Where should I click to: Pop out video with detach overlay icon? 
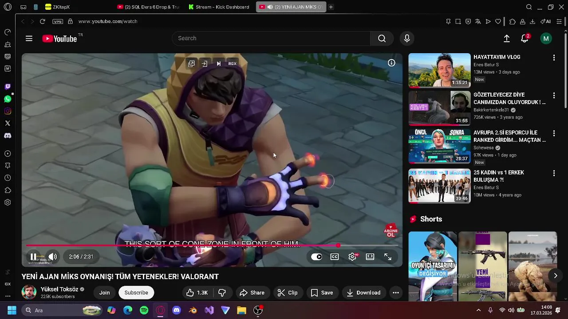(x=191, y=64)
